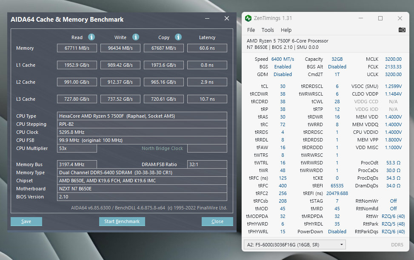
Task: Open the Help menu in ZenTimings
Action: [x=286, y=30]
